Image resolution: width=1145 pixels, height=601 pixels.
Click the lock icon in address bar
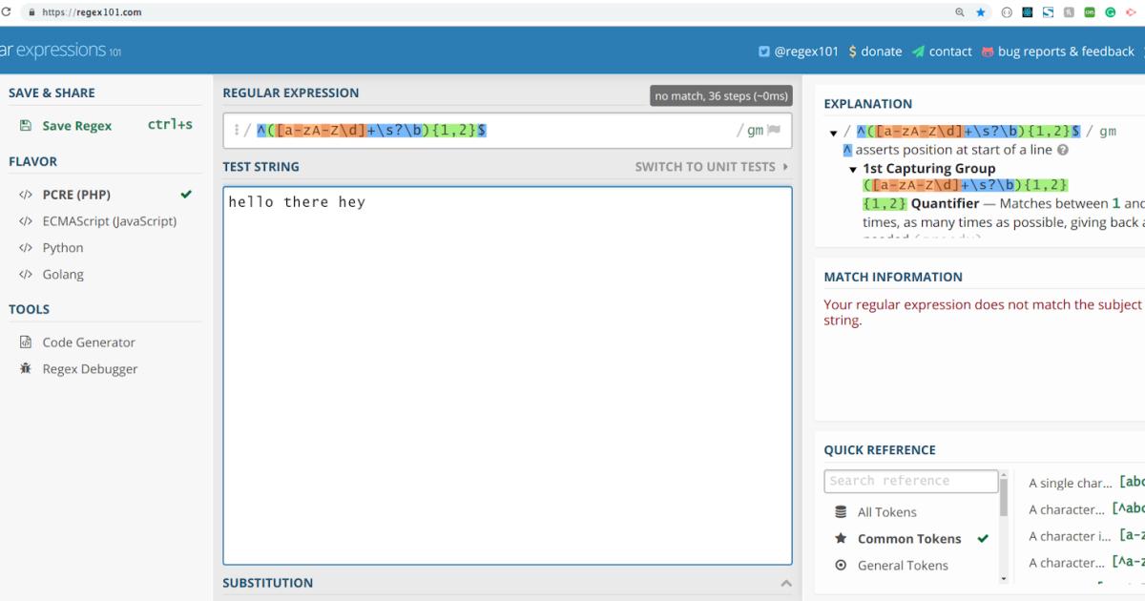click(x=32, y=12)
